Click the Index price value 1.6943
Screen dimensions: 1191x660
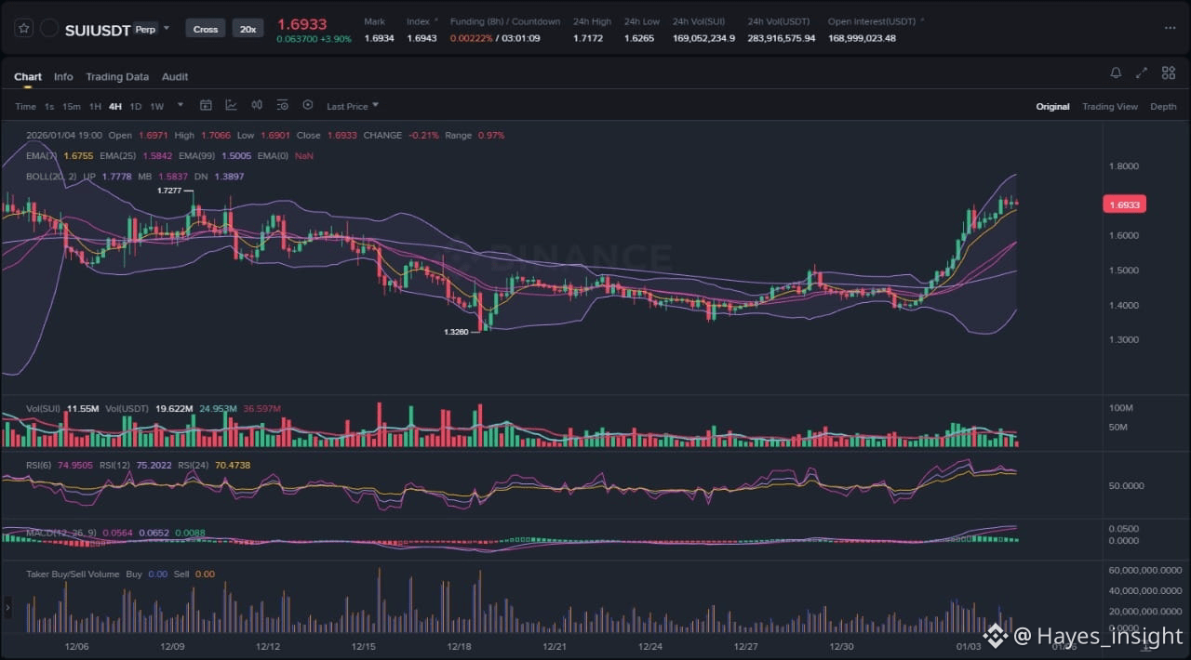(422, 38)
